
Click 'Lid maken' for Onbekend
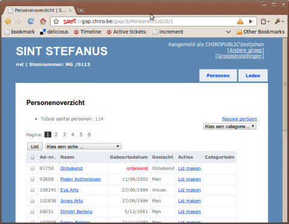[189, 168]
